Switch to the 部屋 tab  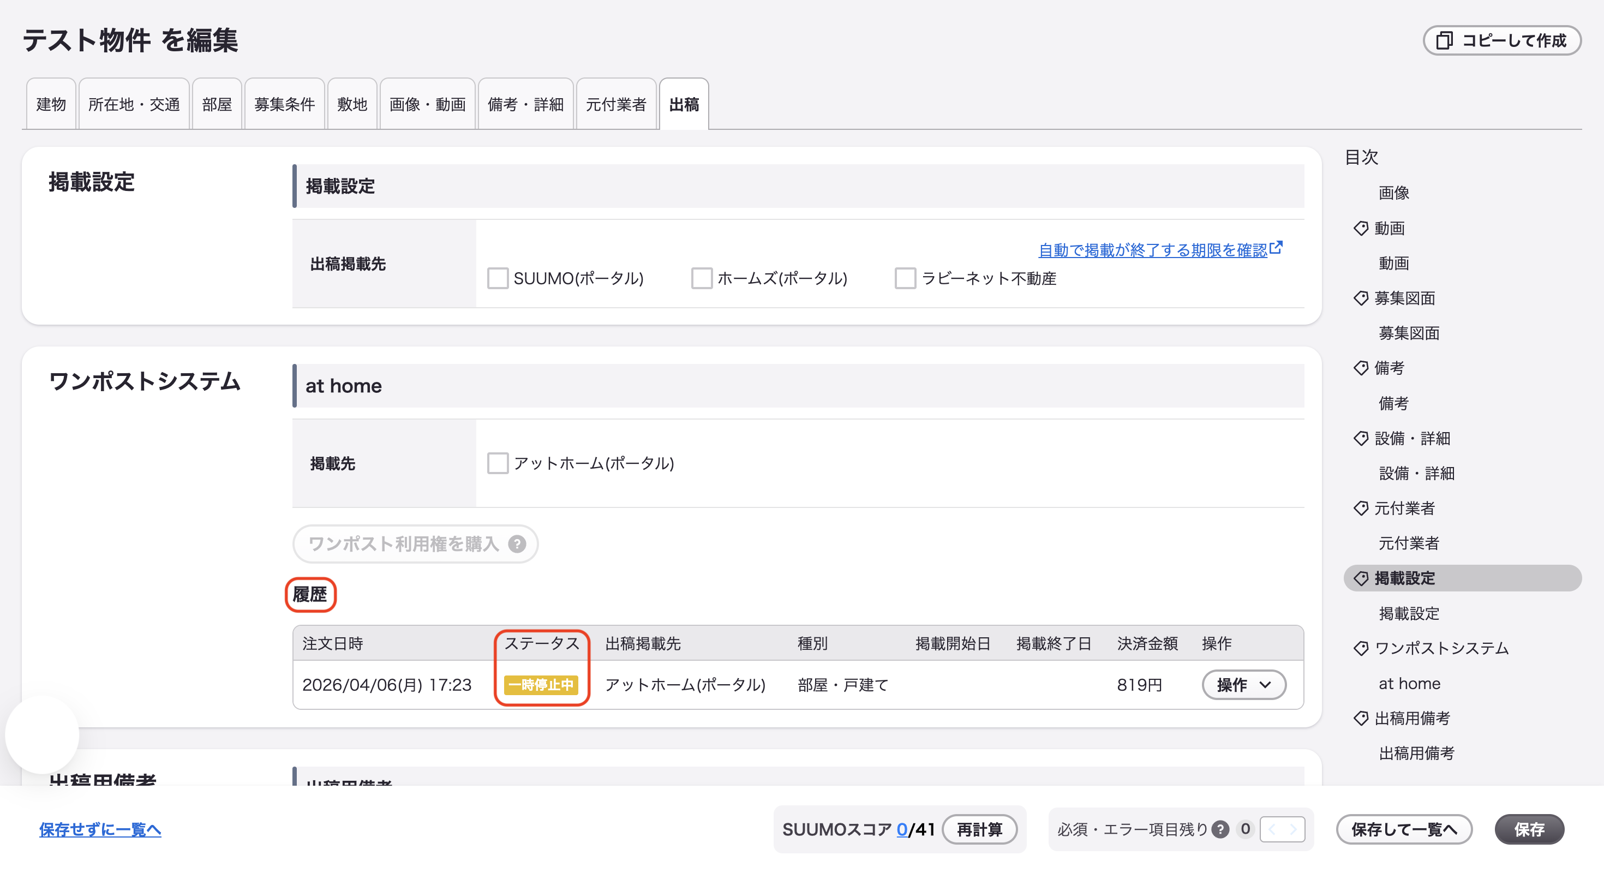[217, 104]
